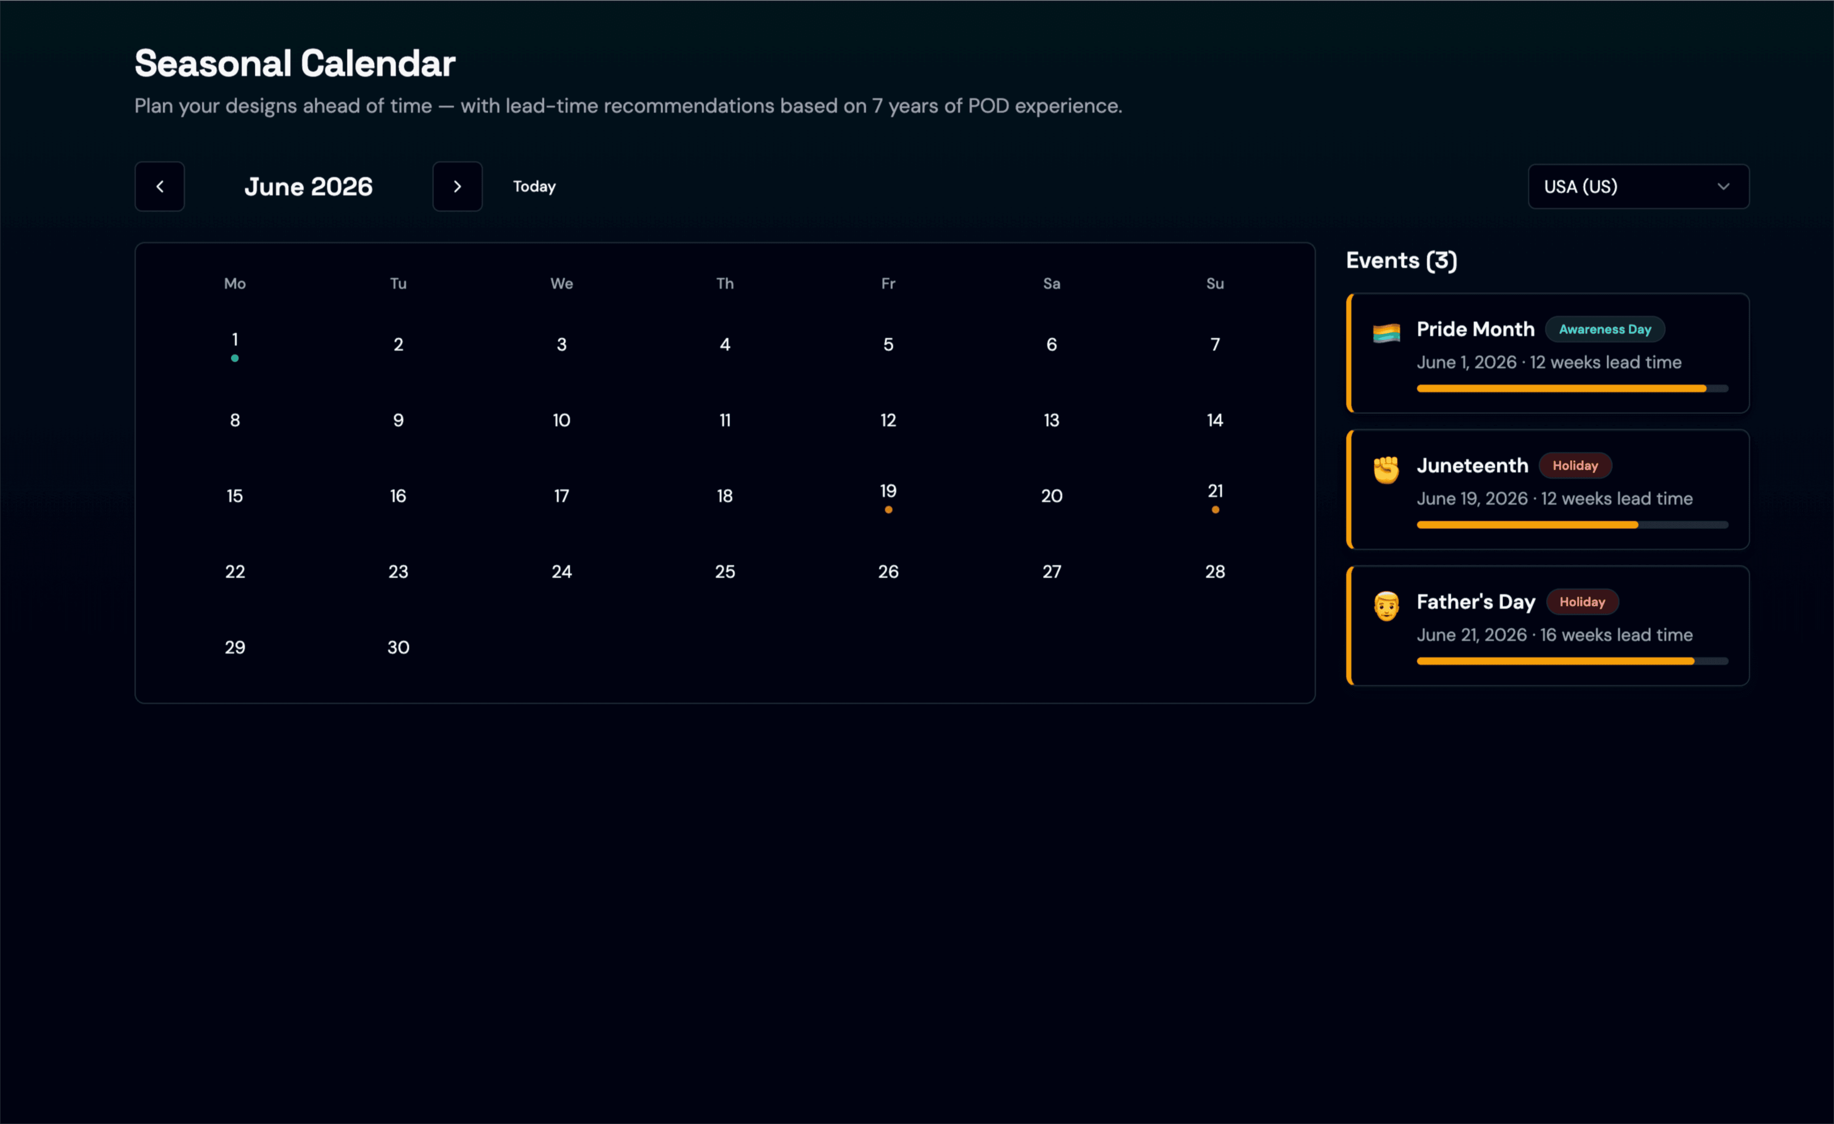Click the Holiday badge on Father's Day
Viewport: 1834px width, 1124px height.
pyautogui.click(x=1582, y=602)
